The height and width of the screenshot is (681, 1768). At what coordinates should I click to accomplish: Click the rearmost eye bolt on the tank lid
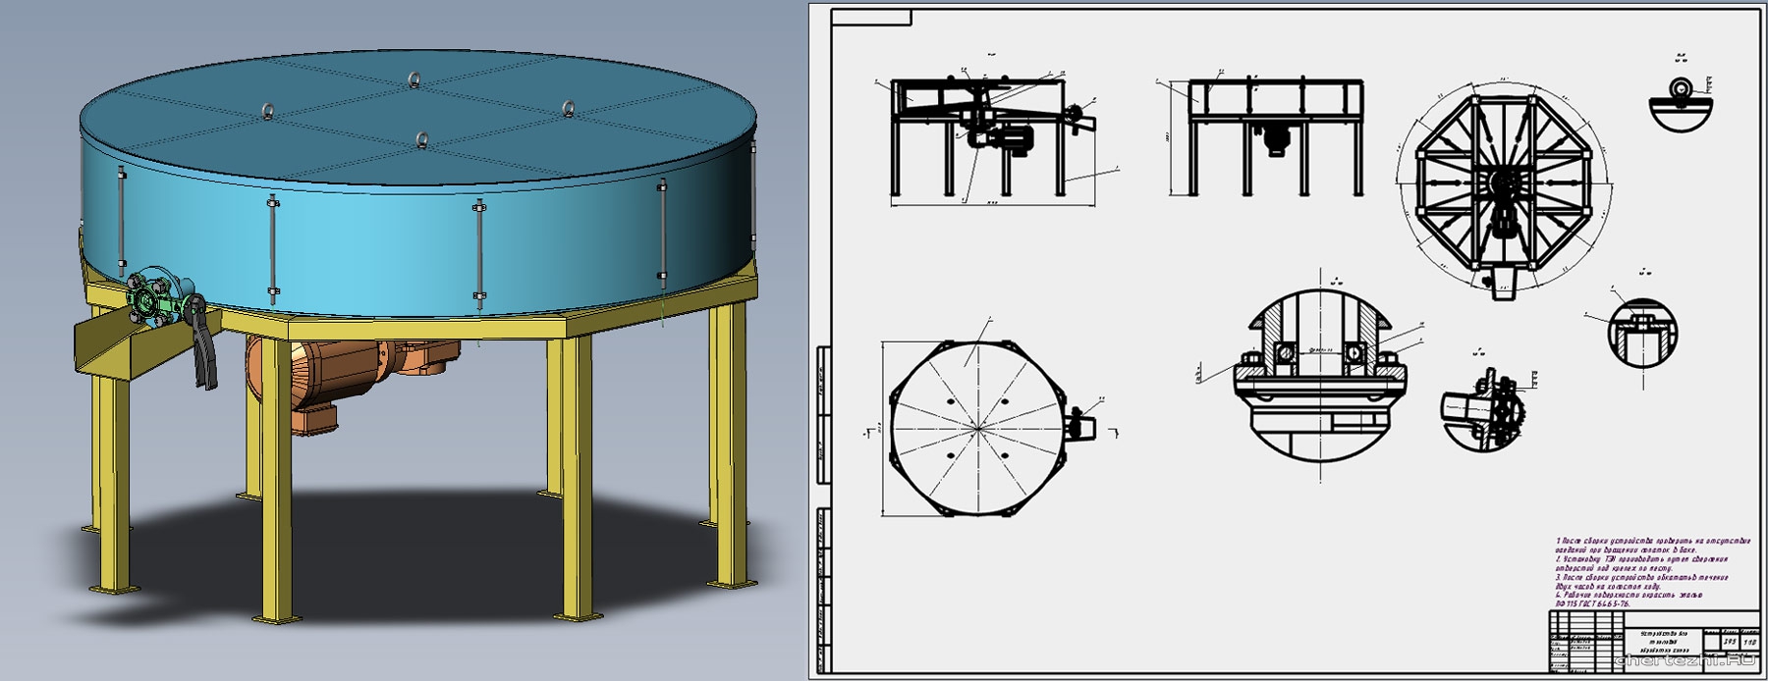click(415, 78)
